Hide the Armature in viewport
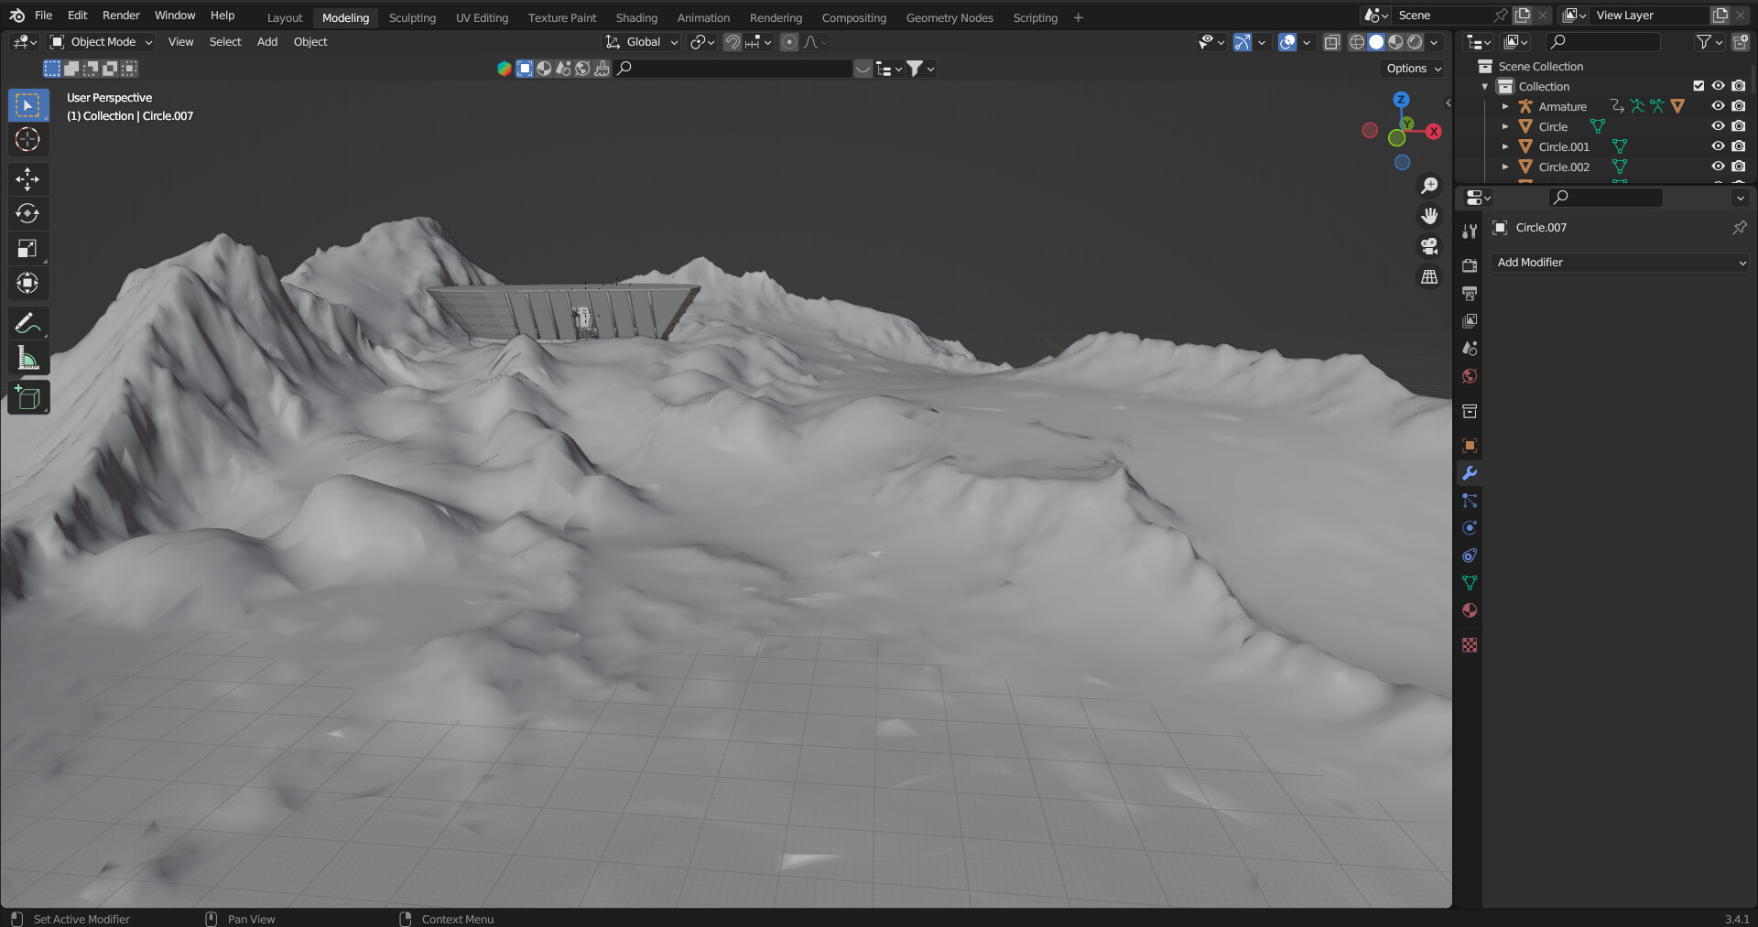Screen dimensions: 1758x927 (1718, 106)
